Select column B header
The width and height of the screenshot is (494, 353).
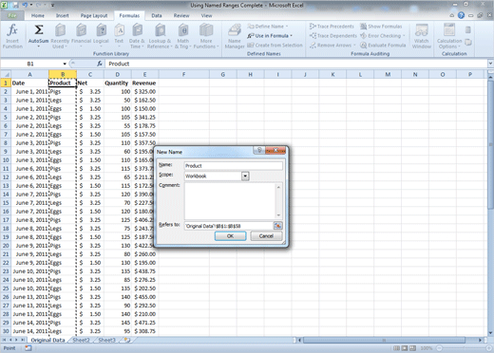63,74
